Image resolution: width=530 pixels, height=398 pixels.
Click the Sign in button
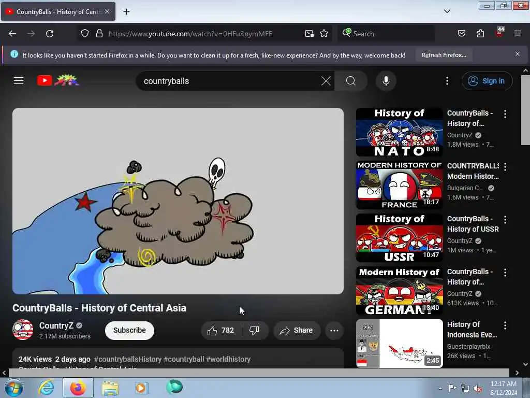point(487,81)
